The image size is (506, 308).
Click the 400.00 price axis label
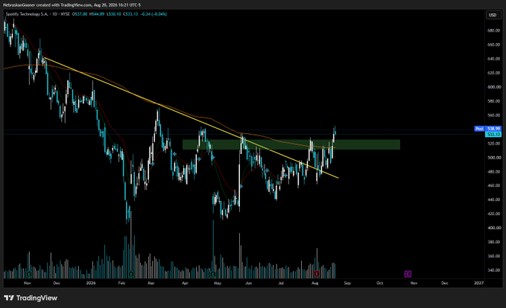(x=494, y=228)
